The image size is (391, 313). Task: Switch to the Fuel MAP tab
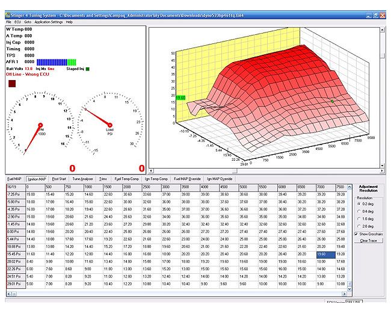(14, 179)
